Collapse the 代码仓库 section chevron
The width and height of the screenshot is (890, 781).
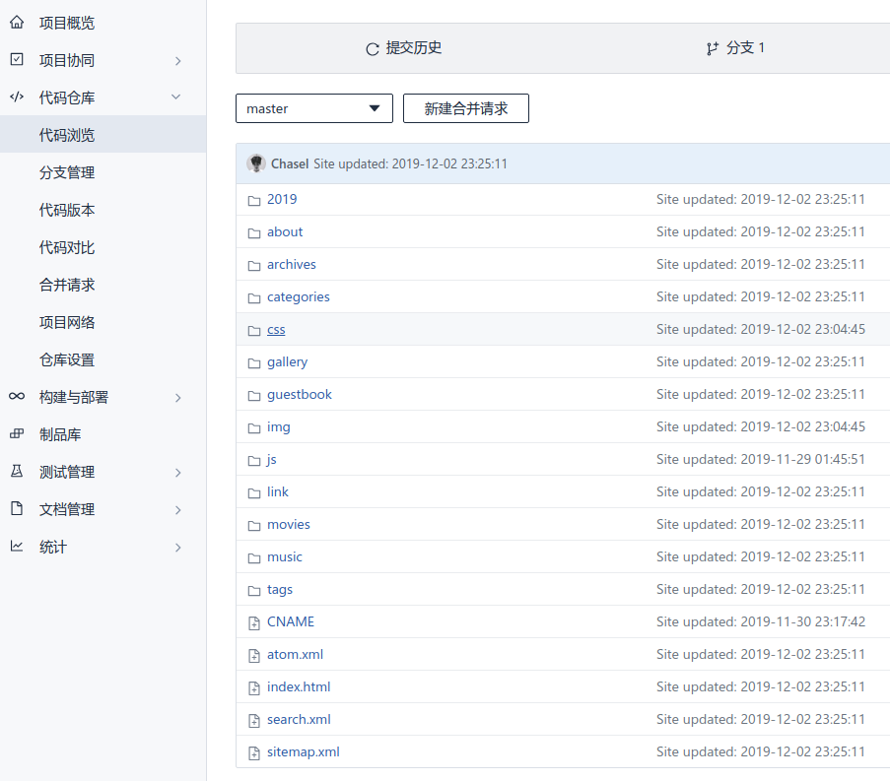176,98
